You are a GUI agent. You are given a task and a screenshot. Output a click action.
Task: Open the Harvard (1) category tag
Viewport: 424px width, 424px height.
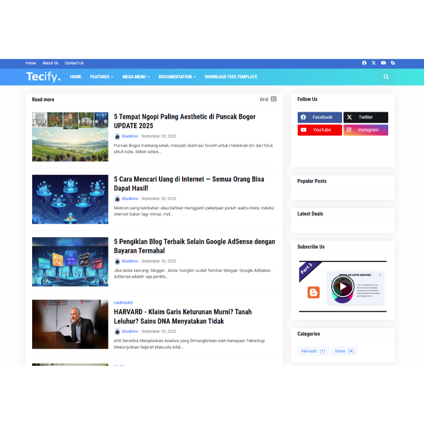(313, 351)
